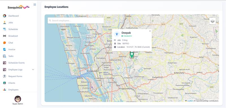Click Deepak's blue avatar icon in popup
226x108 pixels.
coord(117,34)
